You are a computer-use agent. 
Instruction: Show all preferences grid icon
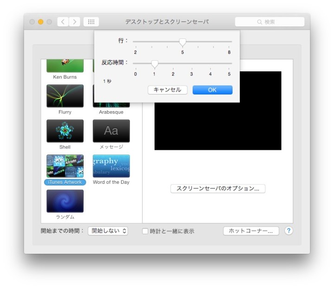coord(91,22)
